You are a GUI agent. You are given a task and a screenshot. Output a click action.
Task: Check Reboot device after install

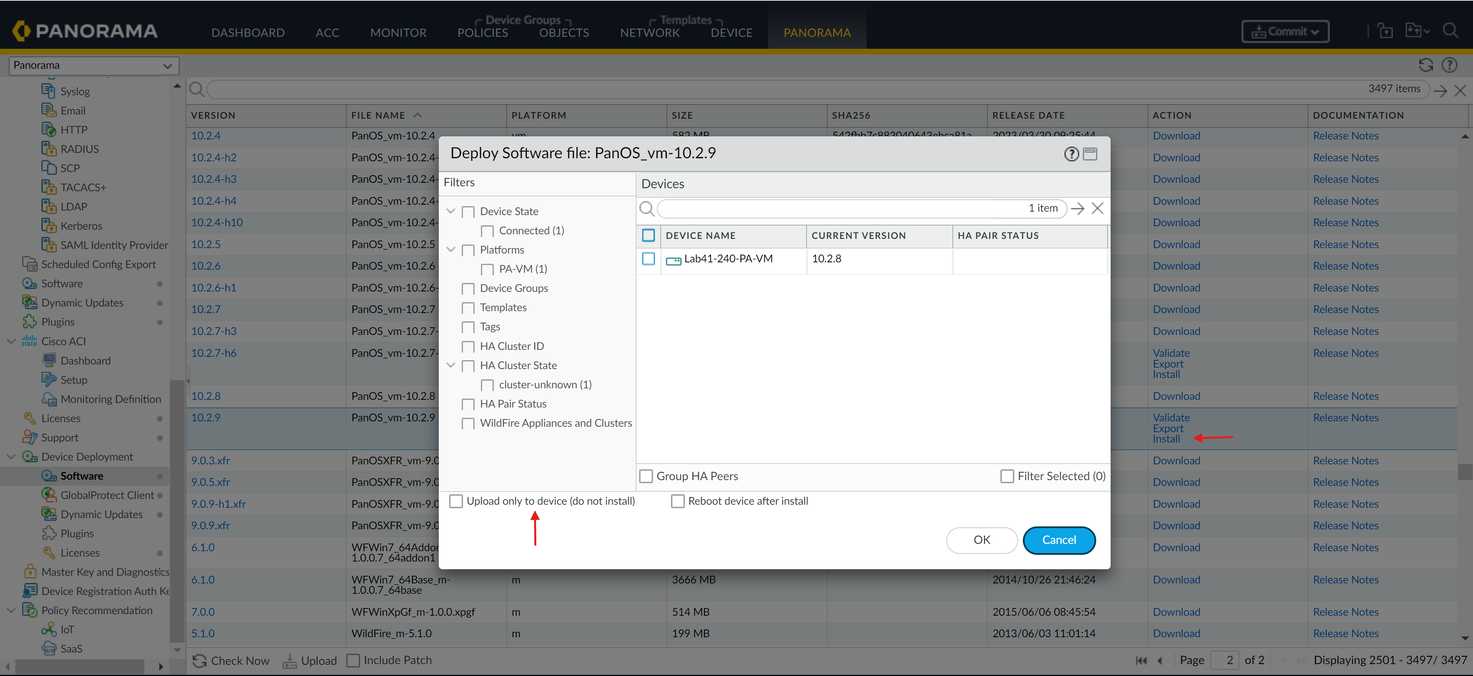pyautogui.click(x=678, y=501)
